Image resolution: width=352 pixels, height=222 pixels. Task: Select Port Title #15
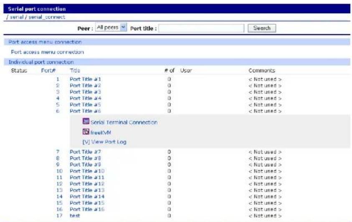click(x=87, y=203)
